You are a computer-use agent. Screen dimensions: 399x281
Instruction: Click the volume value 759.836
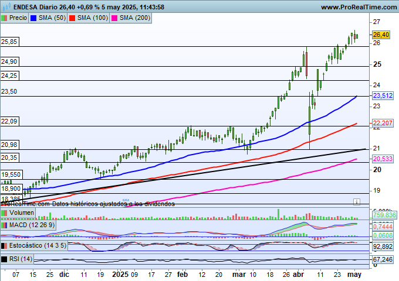[384, 215]
